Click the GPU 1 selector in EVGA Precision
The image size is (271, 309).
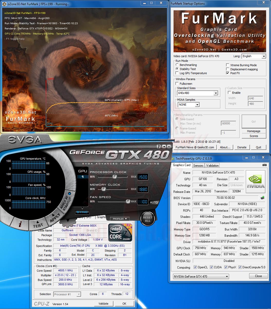tap(83, 177)
